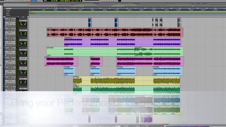Record-enable the purple clip track

pos(6,40)
